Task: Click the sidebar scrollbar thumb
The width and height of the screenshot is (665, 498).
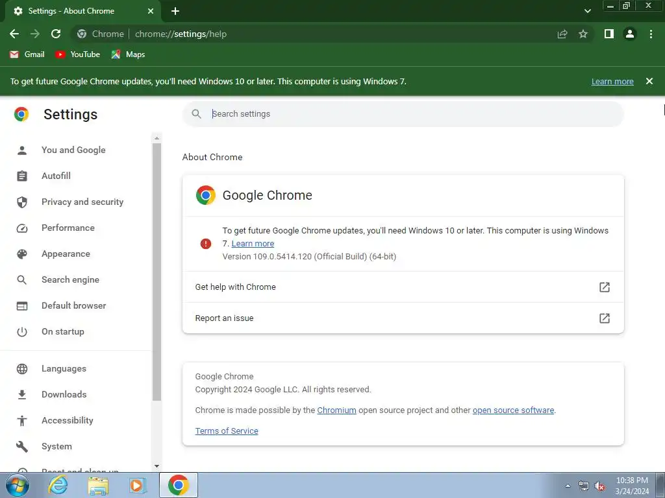Action: point(157,272)
